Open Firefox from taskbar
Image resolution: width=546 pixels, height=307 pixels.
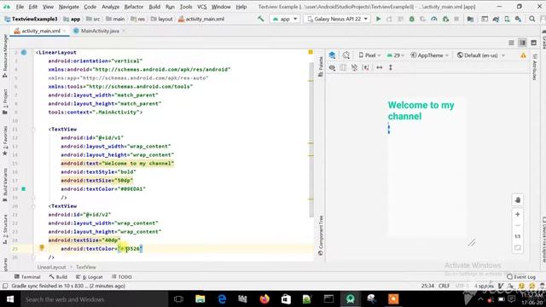pyautogui.click(x=264, y=299)
